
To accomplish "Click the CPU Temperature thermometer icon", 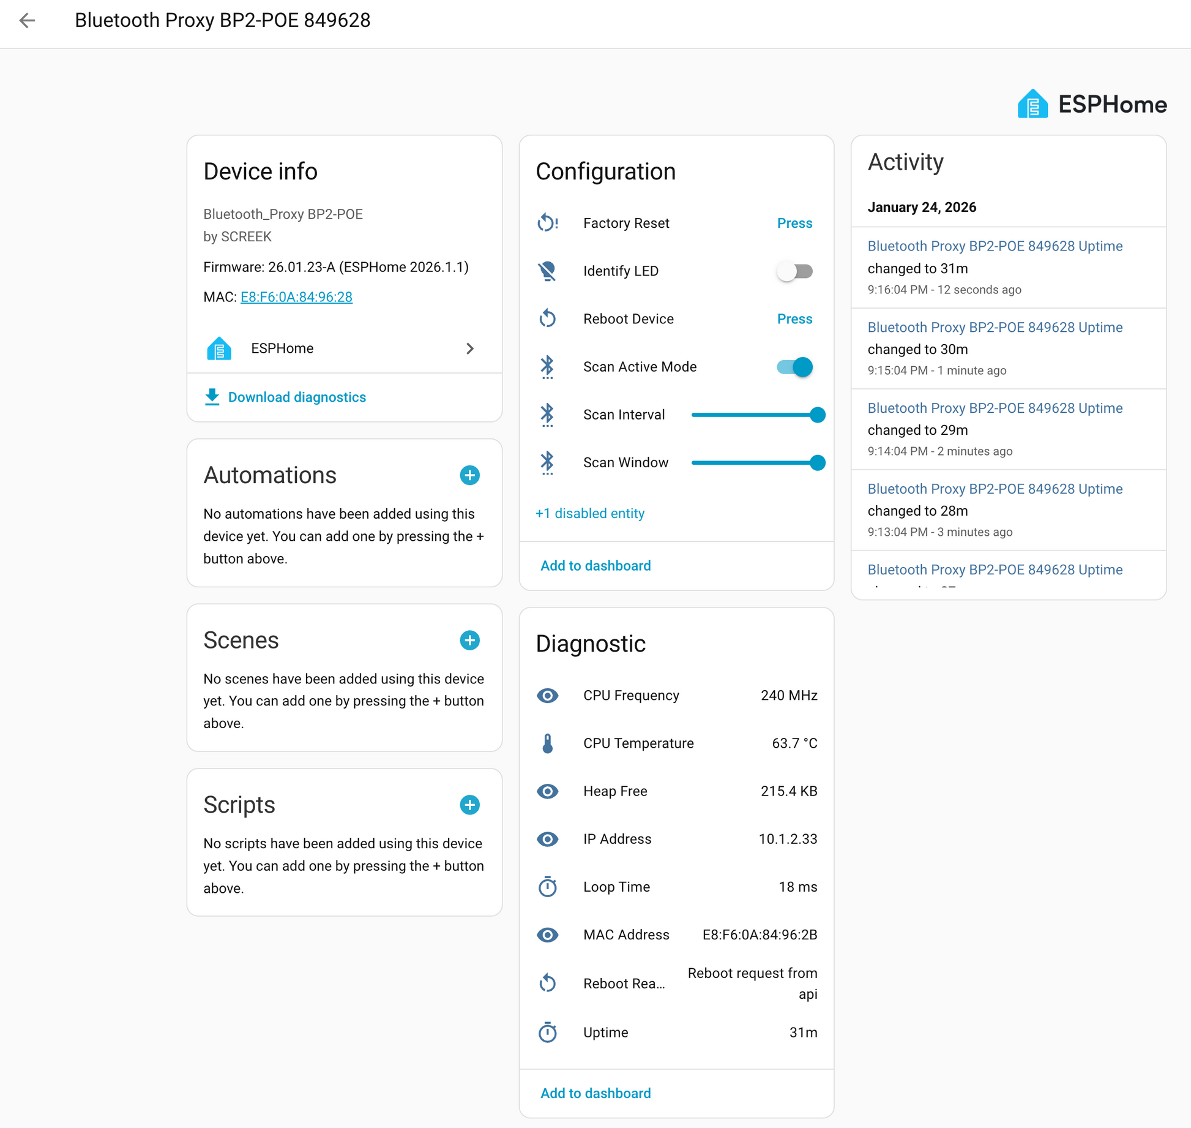I will (x=547, y=743).
